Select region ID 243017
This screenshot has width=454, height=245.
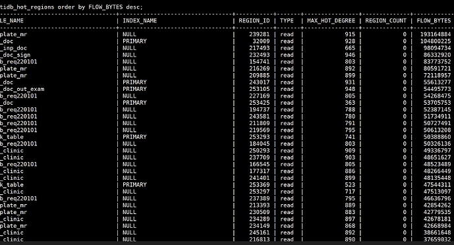click(260, 82)
